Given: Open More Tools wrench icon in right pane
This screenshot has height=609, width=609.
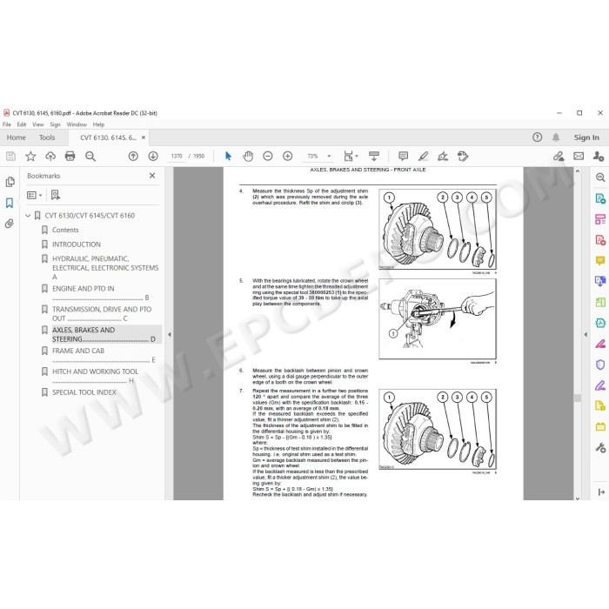Looking at the screenshot, I should (x=600, y=447).
